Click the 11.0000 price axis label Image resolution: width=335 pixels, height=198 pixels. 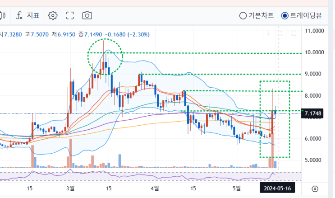pyautogui.click(x=314, y=31)
